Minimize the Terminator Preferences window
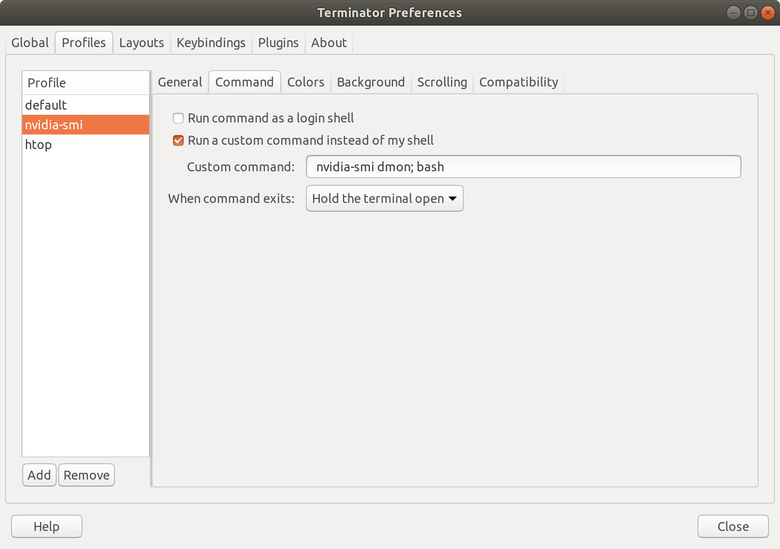This screenshot has width=780, height=549. point(733,13)
